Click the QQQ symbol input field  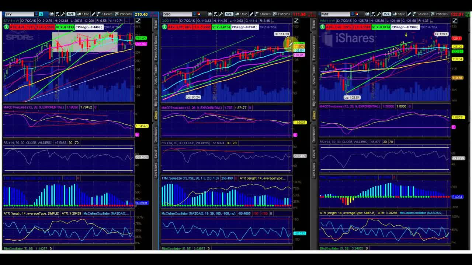pos(178,14)
